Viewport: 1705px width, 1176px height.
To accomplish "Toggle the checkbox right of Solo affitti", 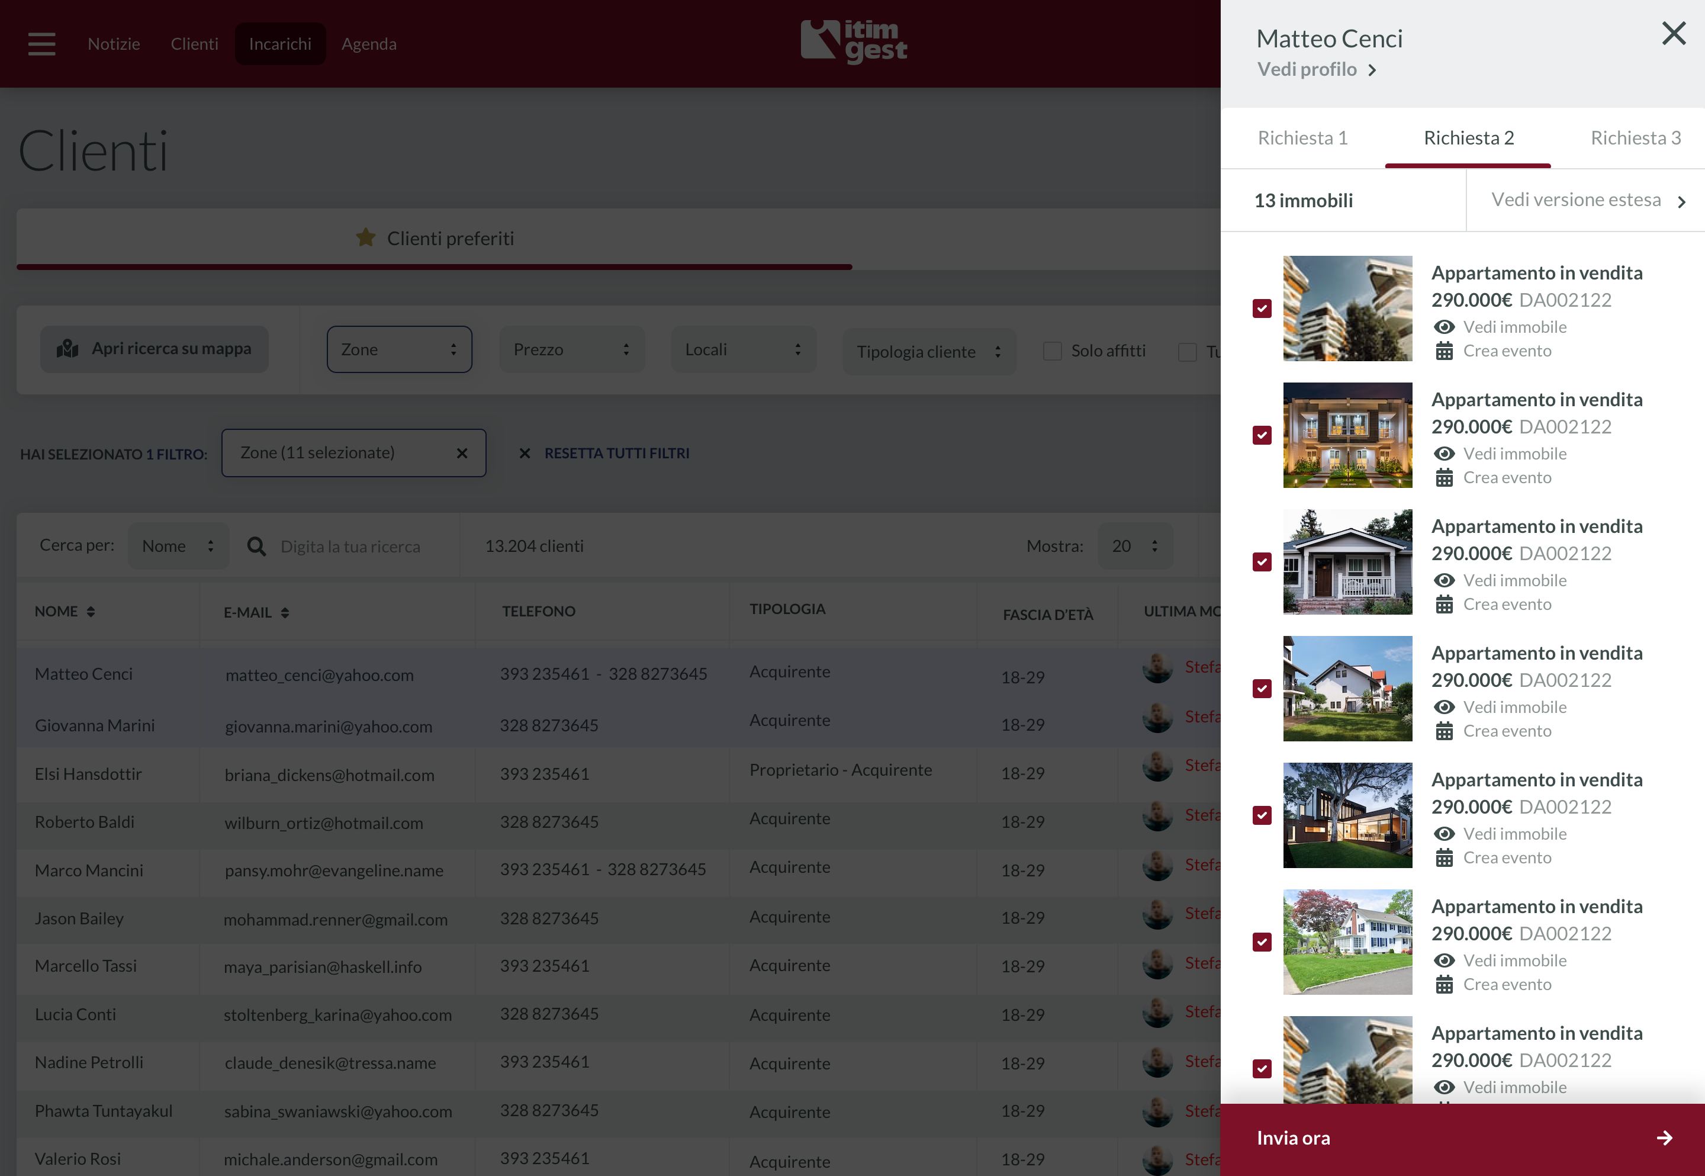I will point(1187,352).
